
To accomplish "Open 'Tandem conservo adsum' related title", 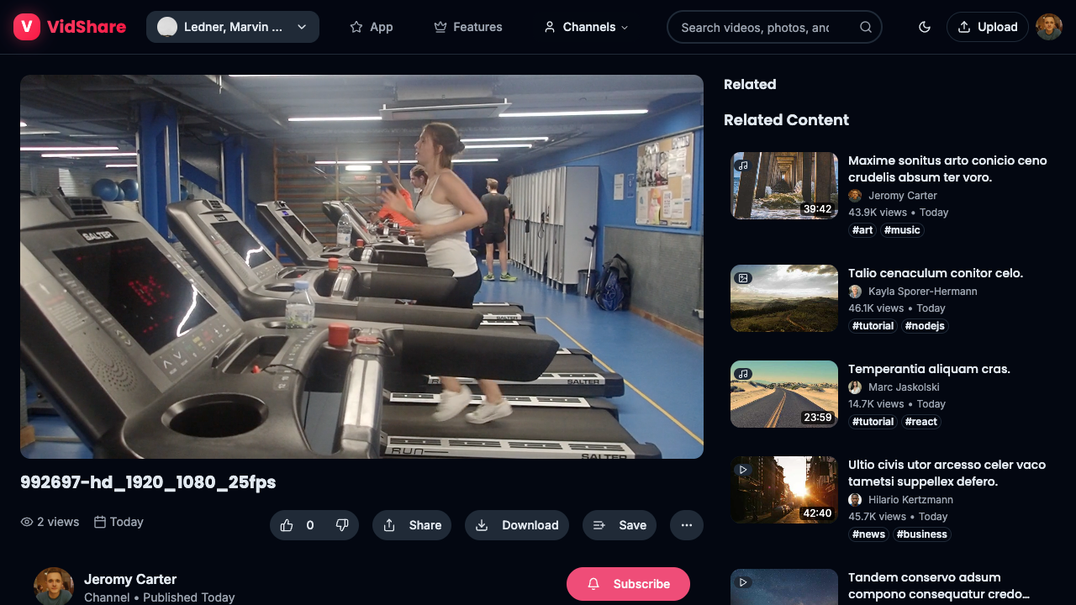I will (939, 586).
